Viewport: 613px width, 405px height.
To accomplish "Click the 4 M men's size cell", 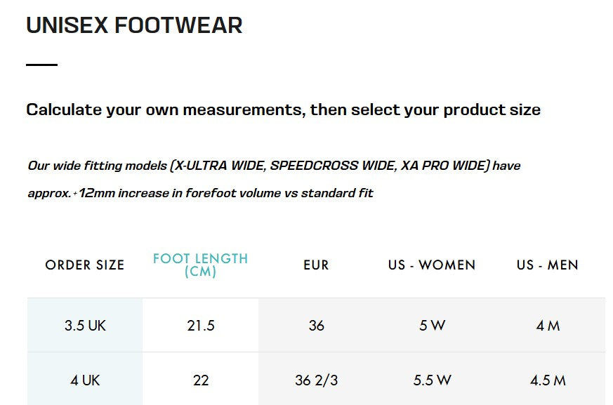I will [x=548, y=326].
